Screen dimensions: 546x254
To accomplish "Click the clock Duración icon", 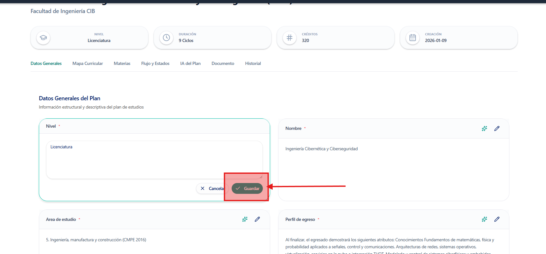I will [x=166, y=38].
